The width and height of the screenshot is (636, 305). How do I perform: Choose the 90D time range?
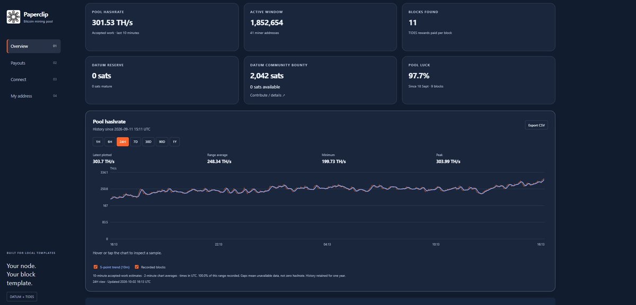click(162, 142)
